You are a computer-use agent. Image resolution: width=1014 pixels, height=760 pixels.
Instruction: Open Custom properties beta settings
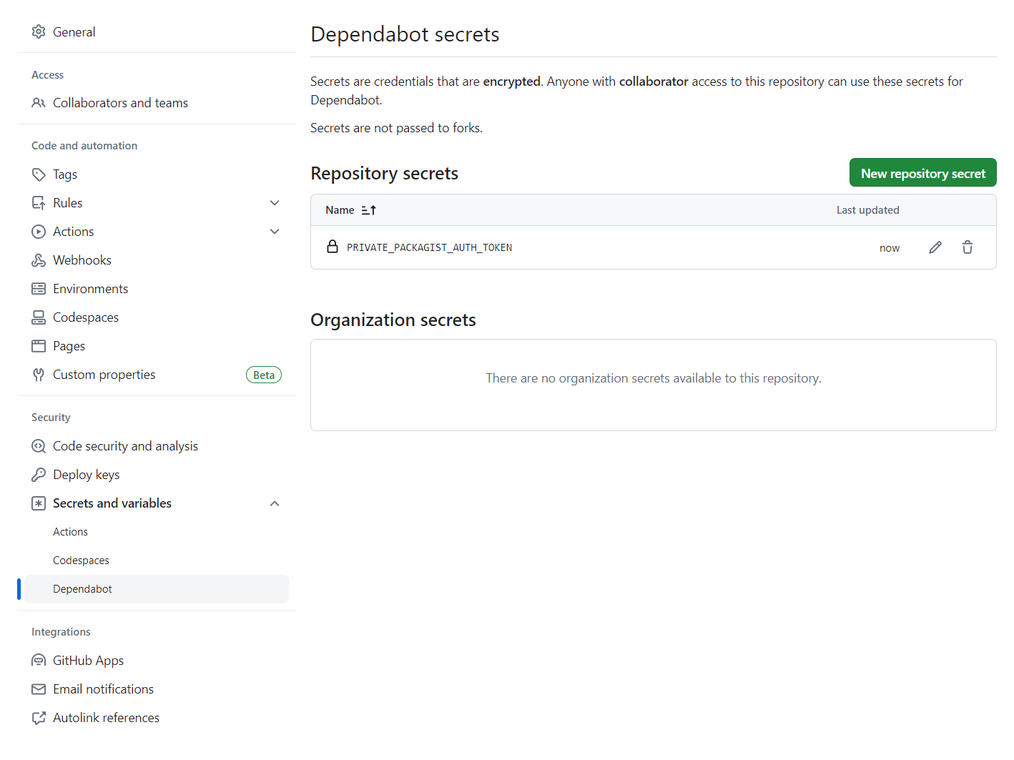pos(104,375)
